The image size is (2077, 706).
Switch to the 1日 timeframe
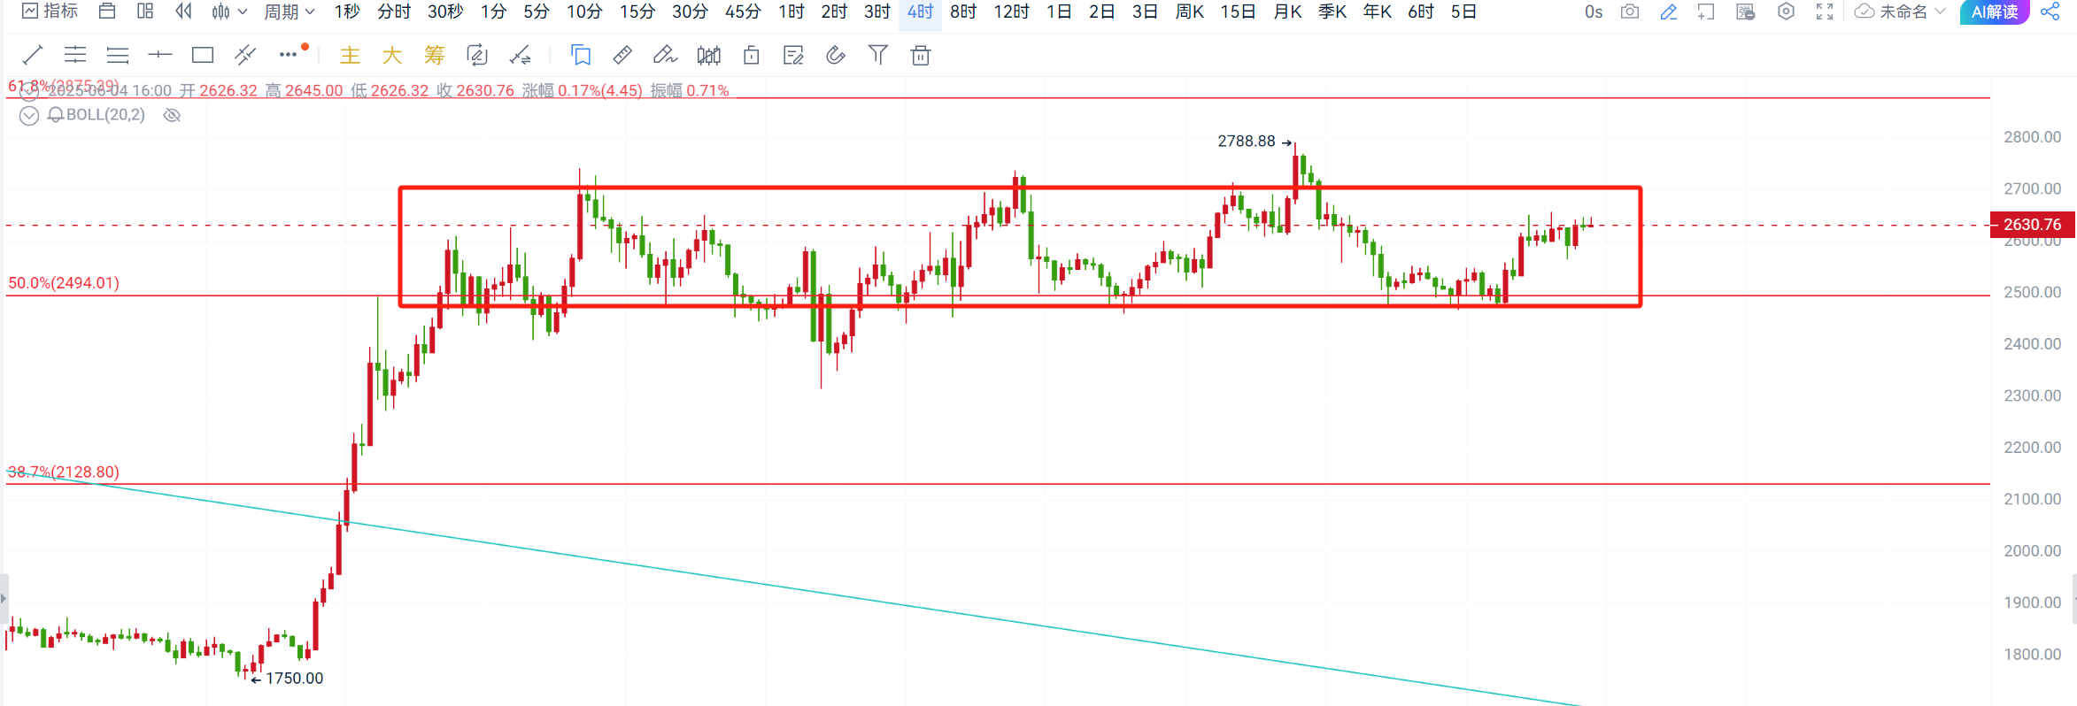point(1059,12)
